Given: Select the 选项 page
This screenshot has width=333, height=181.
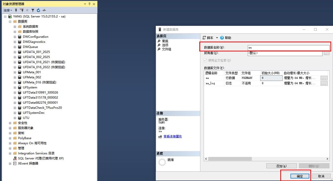Looking at the screenshot, I should click(165, 45).
